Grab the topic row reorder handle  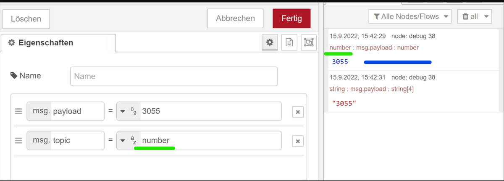[18, 141]
